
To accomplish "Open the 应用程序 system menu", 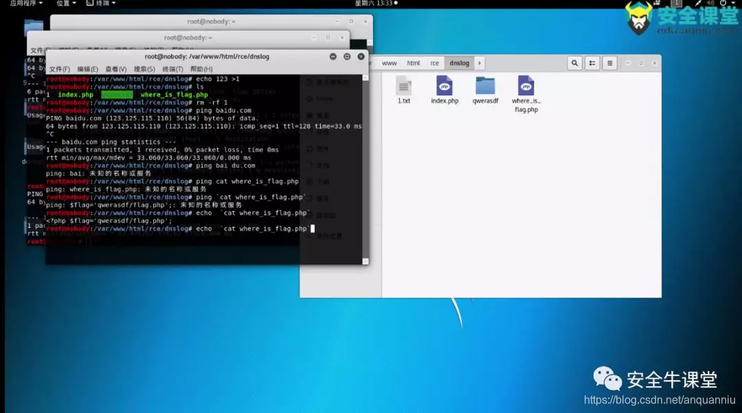I will pyautogui.click(x=26, y=3).
